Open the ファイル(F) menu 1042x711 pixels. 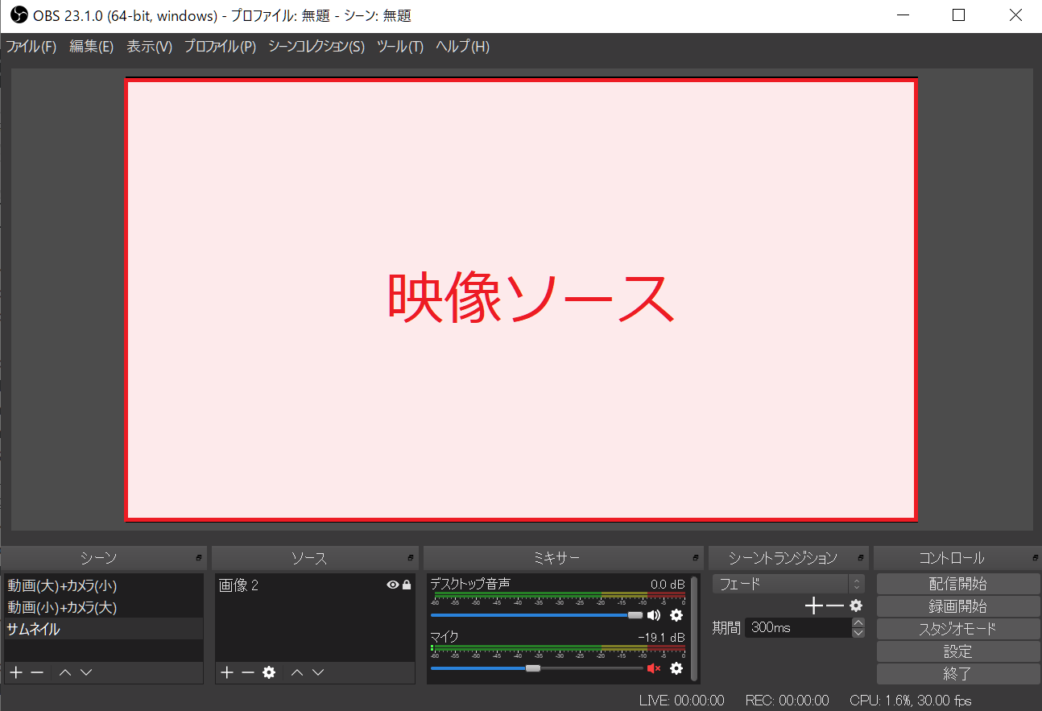(x=31, y=47)
